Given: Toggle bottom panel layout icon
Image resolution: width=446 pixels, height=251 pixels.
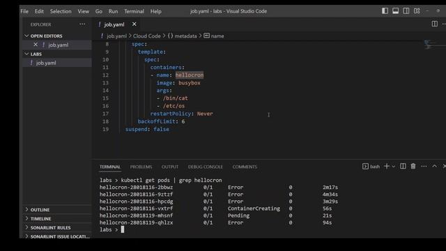Looking at the screenshot, I should [395, 11].
